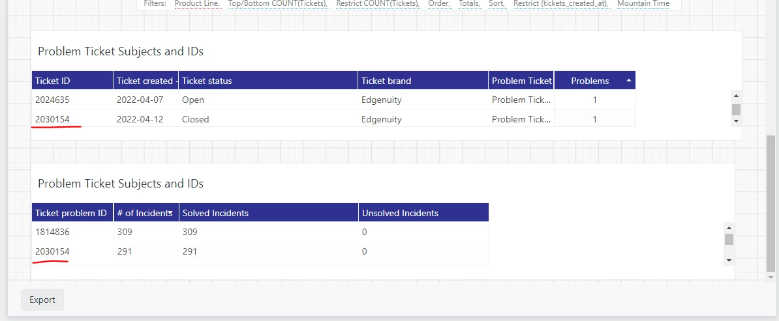Sort by Ticket ID column header

[72, 80]
